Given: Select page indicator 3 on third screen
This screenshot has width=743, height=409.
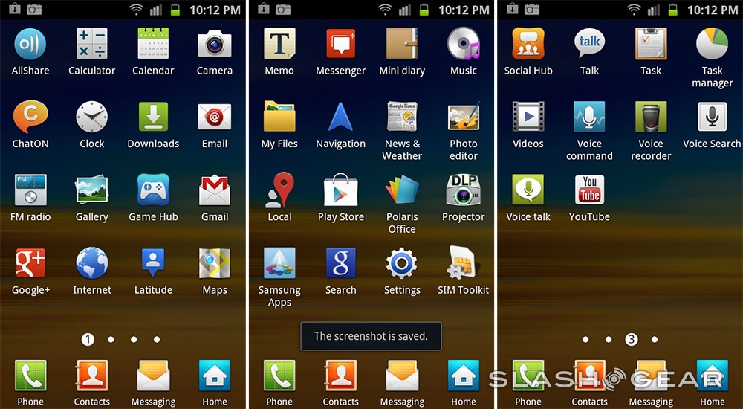Looking at the screenshot, I should tap(631, 339).
